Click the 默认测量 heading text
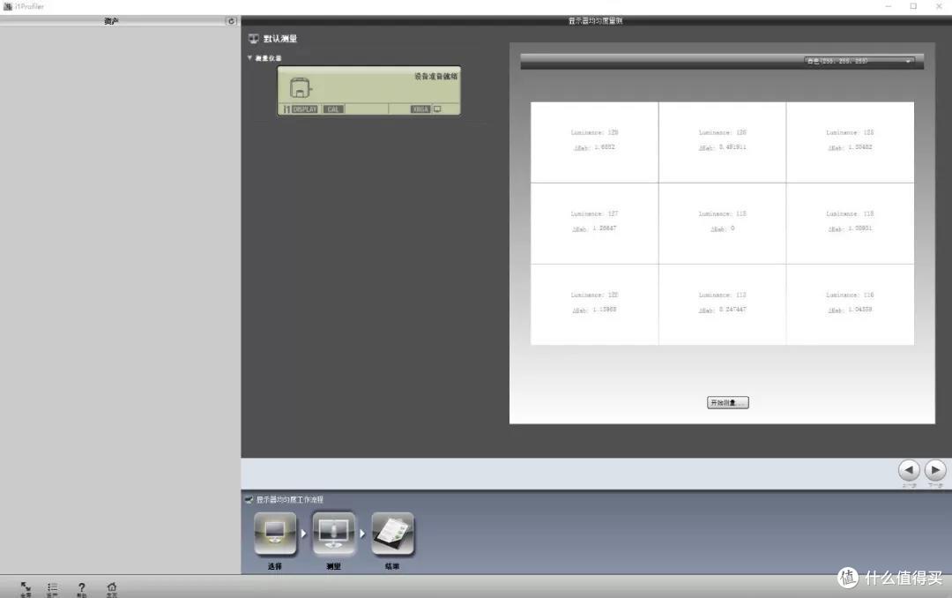Screen dimensions: 952x598 coord(280,39)
